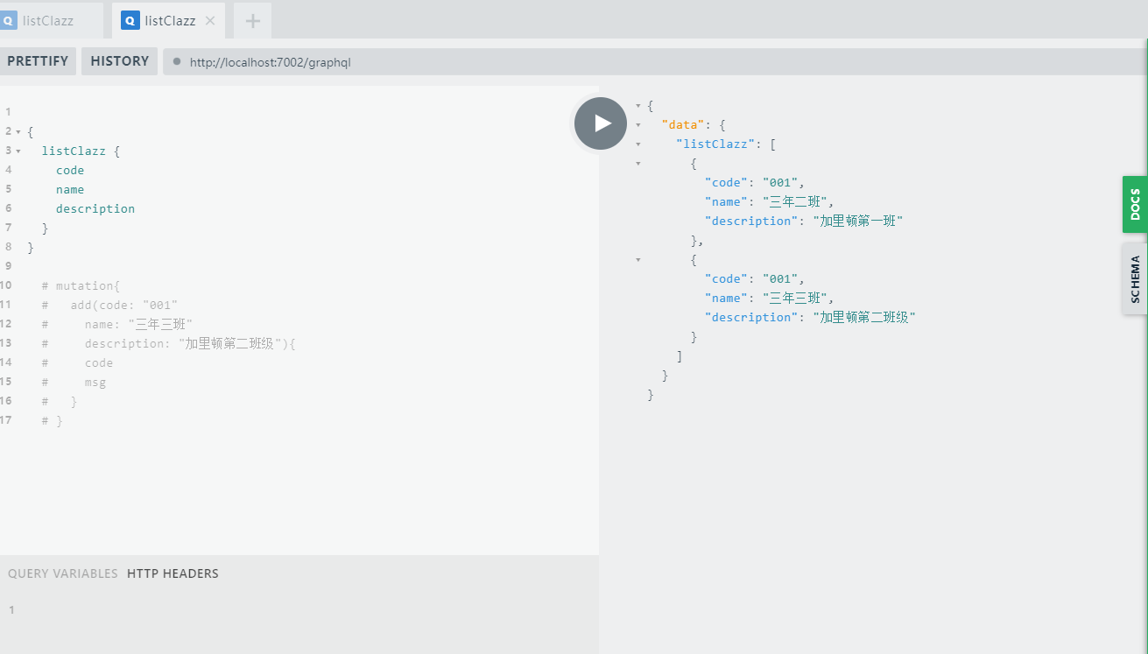
Task: Run the query with the play button
Action: [601, 123]
